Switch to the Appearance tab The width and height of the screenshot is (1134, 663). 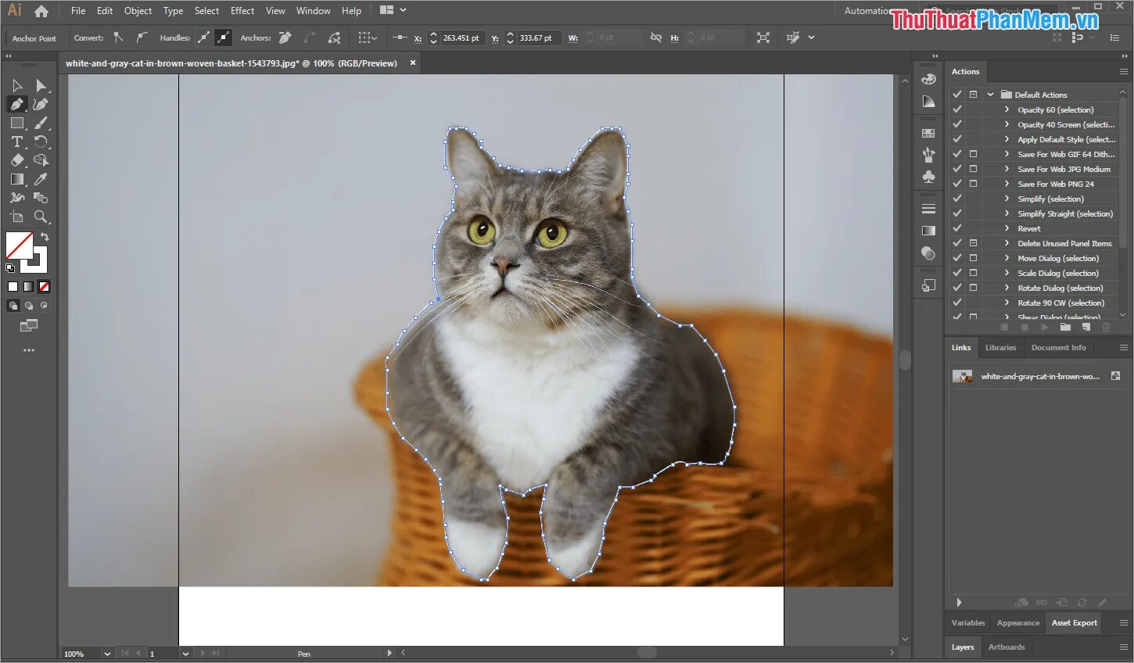tap(1018, 623)
